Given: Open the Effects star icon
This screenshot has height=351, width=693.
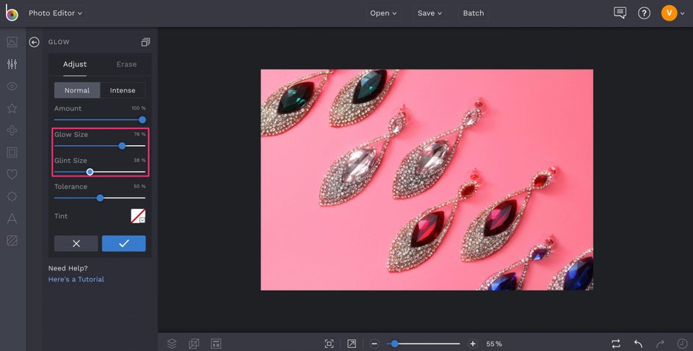Looking at the screenshot, I should pos(12,108).
